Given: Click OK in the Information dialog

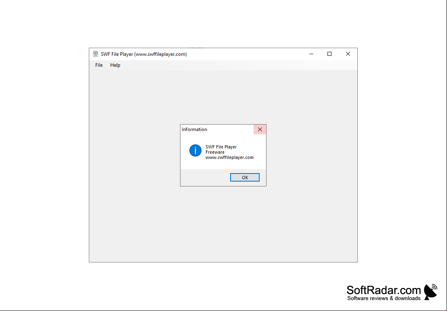Looking at the screenshot, I should [245, 178].
